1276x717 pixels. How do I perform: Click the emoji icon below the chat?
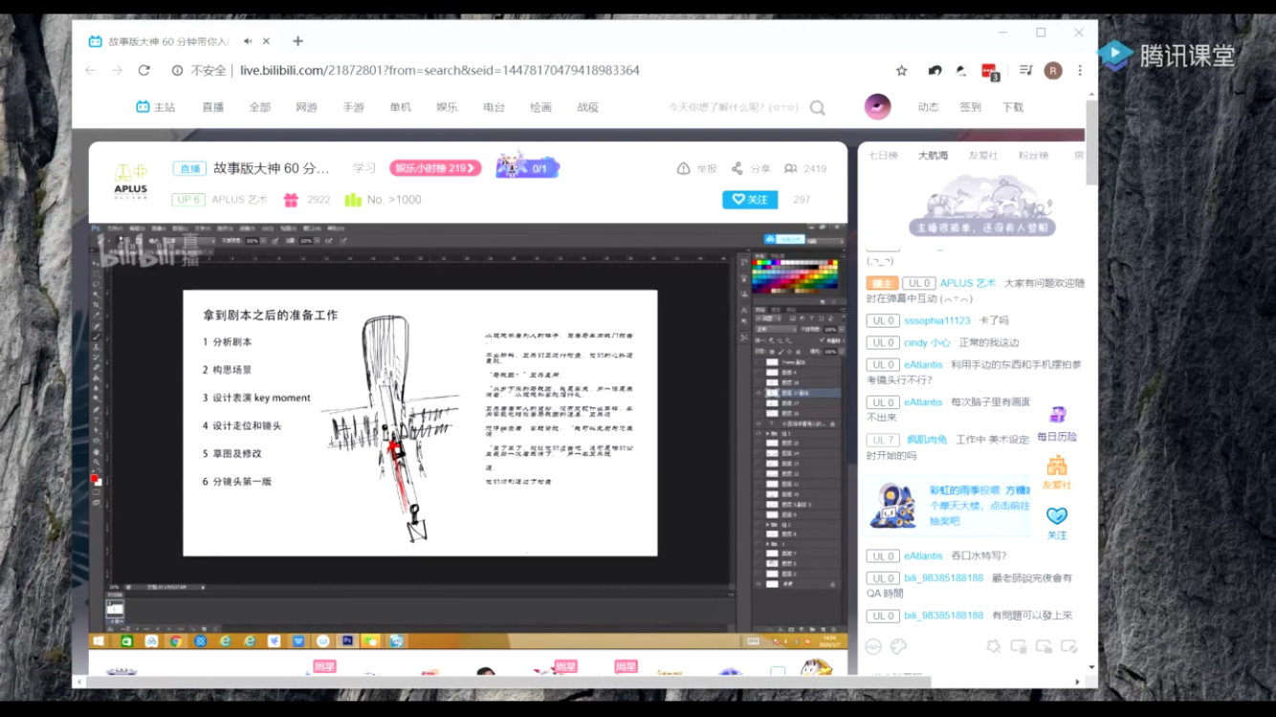873,647
